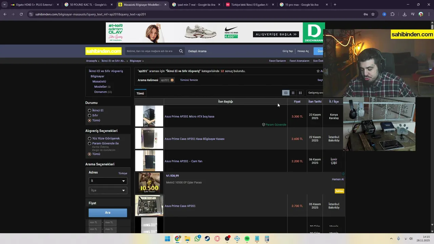Show hidden system tray icons chevron
Image resolution: width=434 pixels, height=244 pixels.
click(x=391, y=239)
